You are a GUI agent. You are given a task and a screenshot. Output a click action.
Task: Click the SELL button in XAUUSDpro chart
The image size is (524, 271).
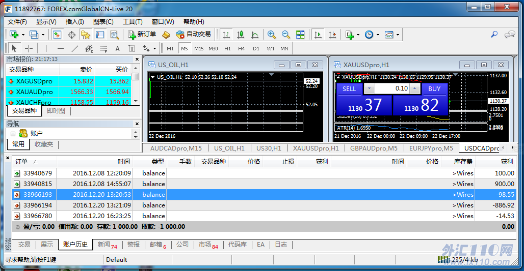point(349,88)
